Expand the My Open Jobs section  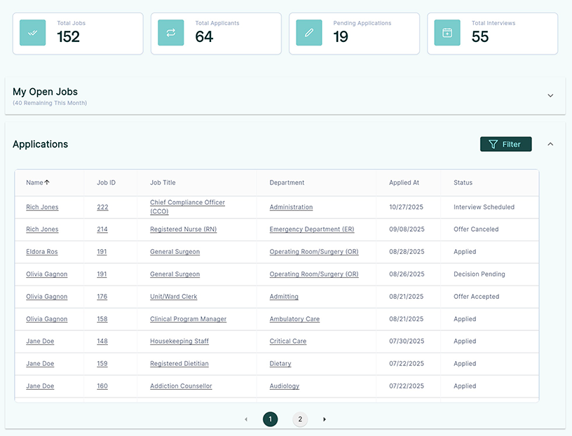click(550, 95)
